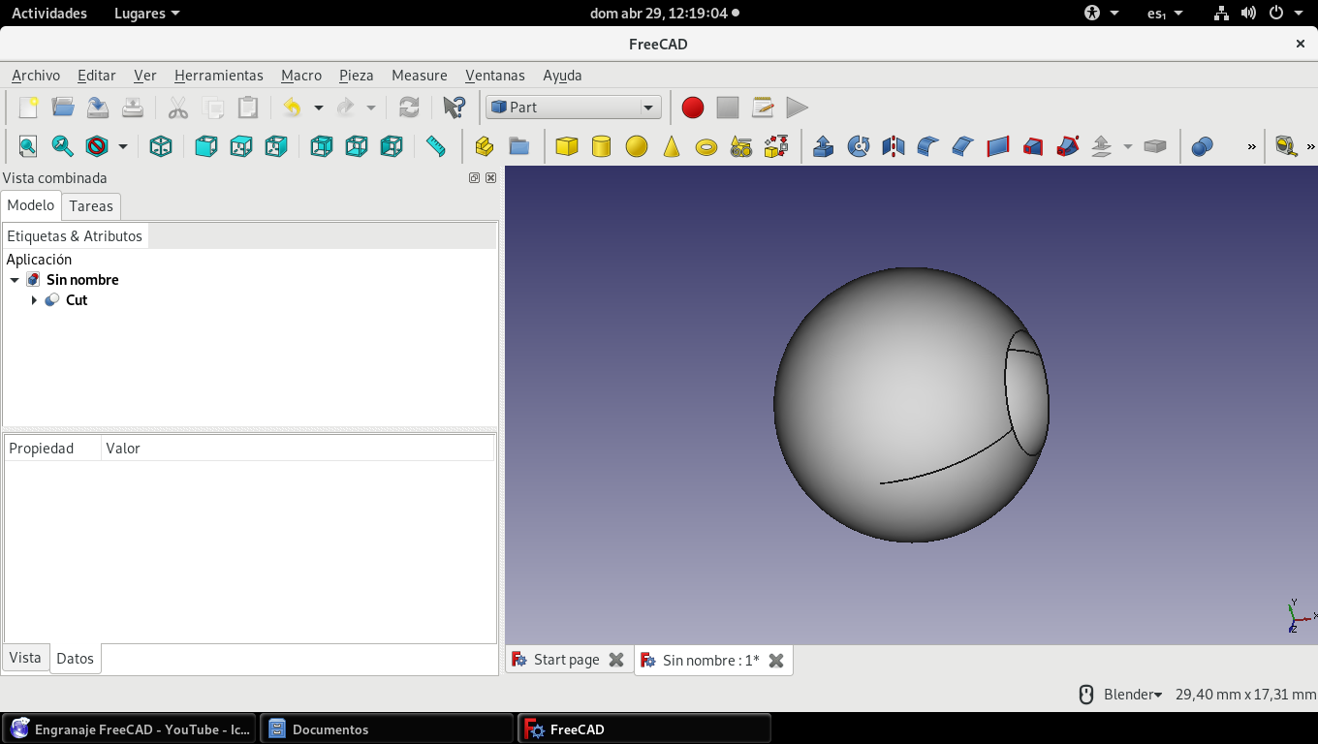Expand the Cut object in tree
The width and height of the screenshot is (1318, 744).
tap(34, 300)
